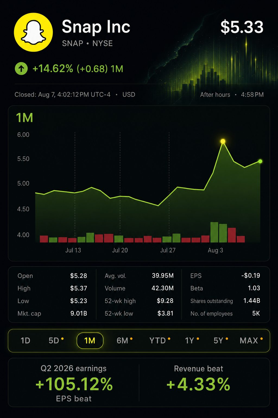Click the 6.00 price axis label
The height and width of the screenshot is (418, 278).
23,135
